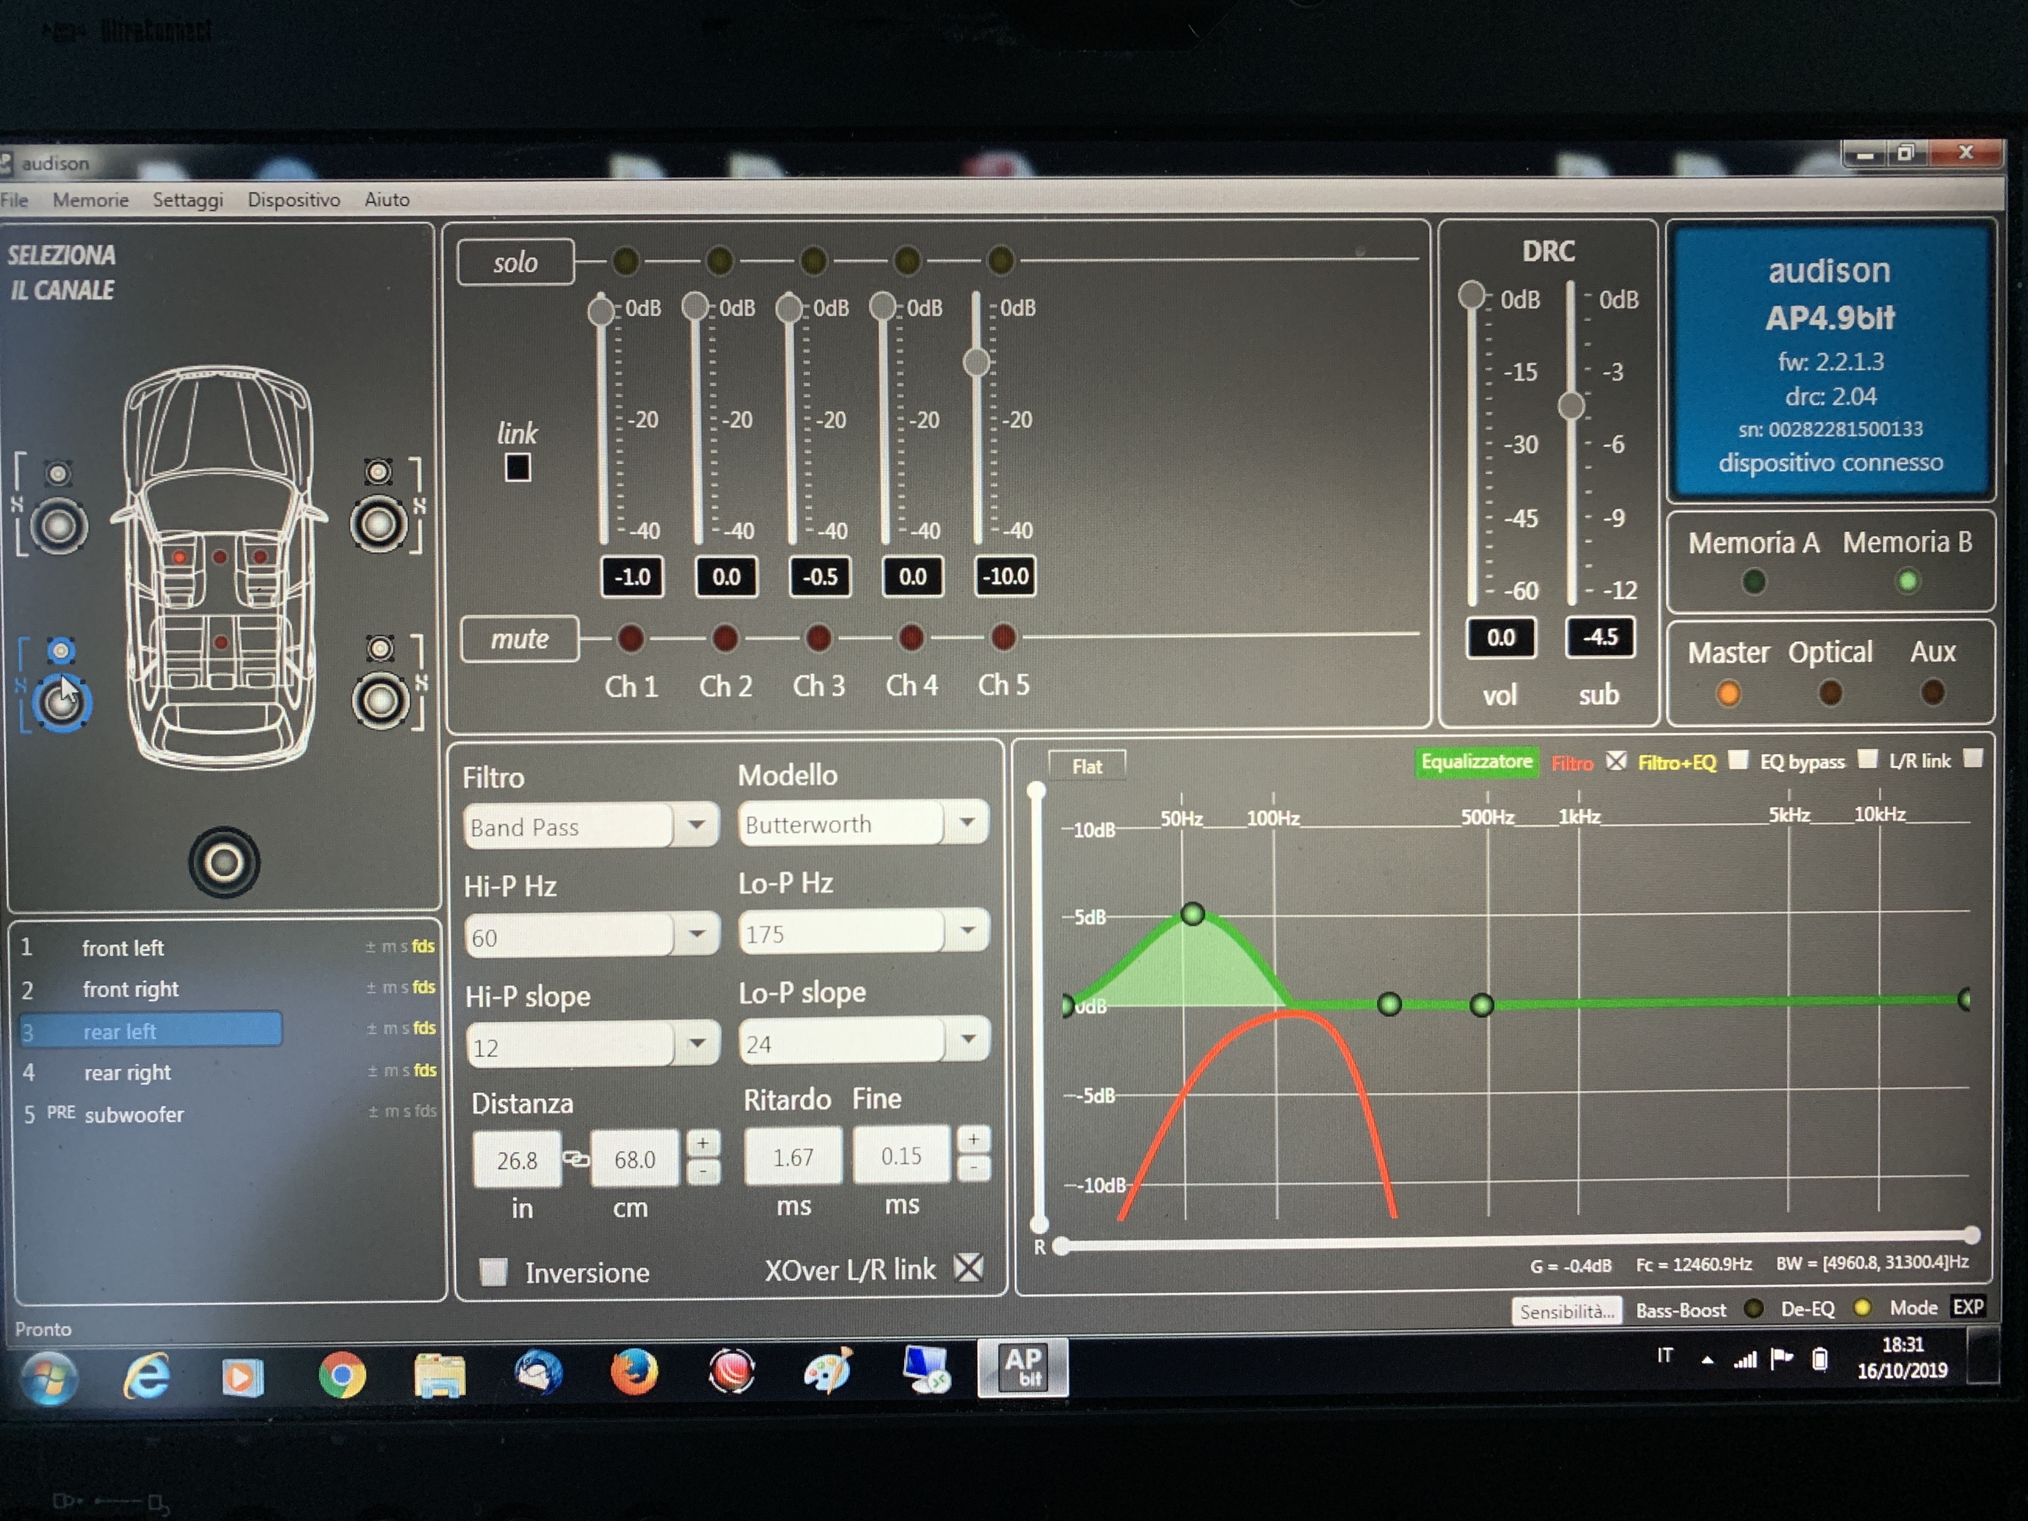The height and width of the screenshot is (1521, 2028).
Task: Click the Flat equalizer button
Action: point(1087,766)
